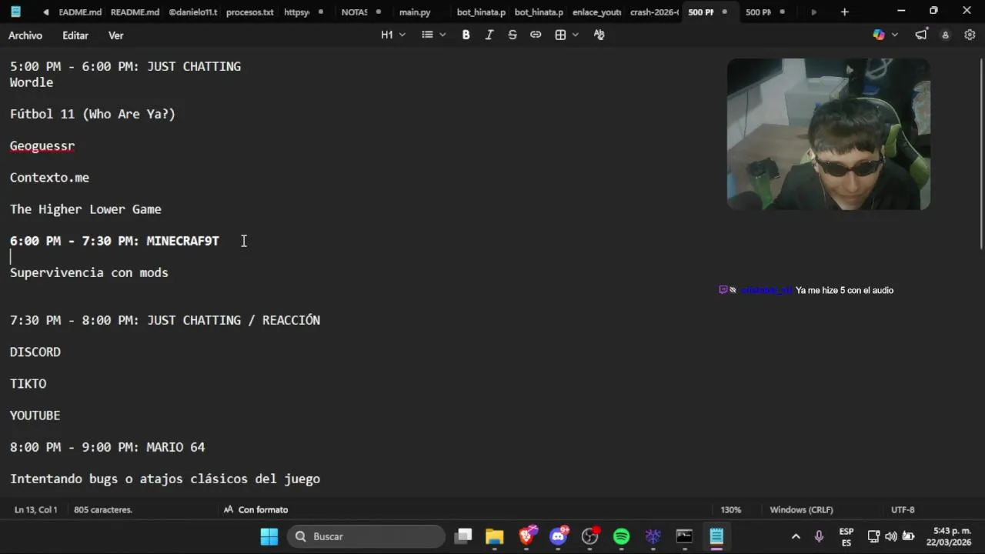Show hidden system tray icons
This screenshot has width=985, height=554.
coord(796,536)
